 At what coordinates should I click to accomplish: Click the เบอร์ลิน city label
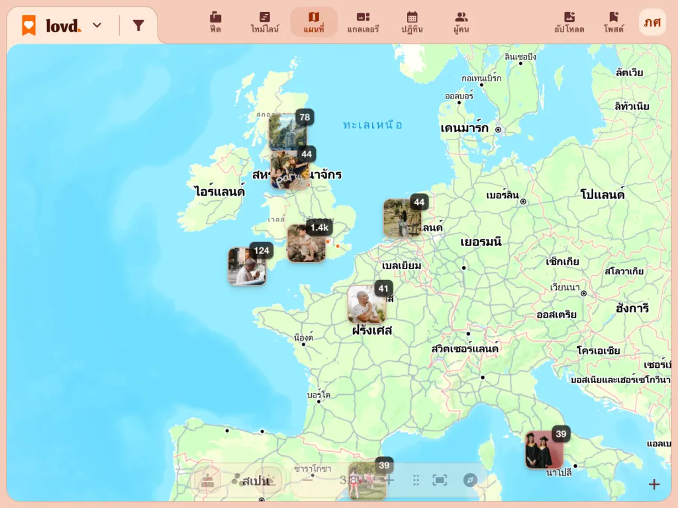tap(503, 195)
